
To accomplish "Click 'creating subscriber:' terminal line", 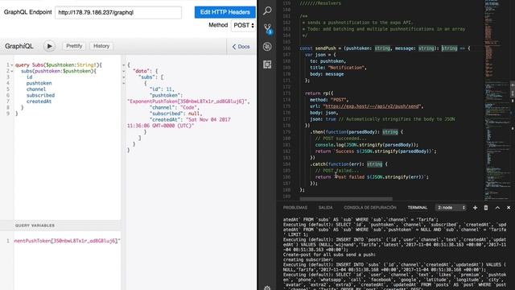I will click(307, 259).
